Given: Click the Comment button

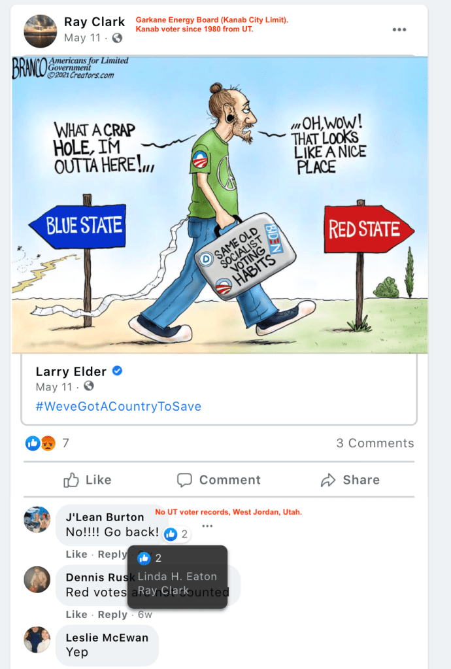Looking at the screenshot, I should pos(219,479).
